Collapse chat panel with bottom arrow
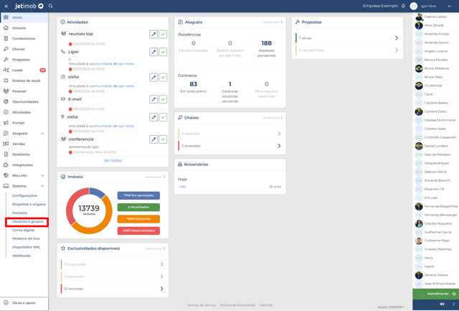The image size is (459, 311). [454, 305]
